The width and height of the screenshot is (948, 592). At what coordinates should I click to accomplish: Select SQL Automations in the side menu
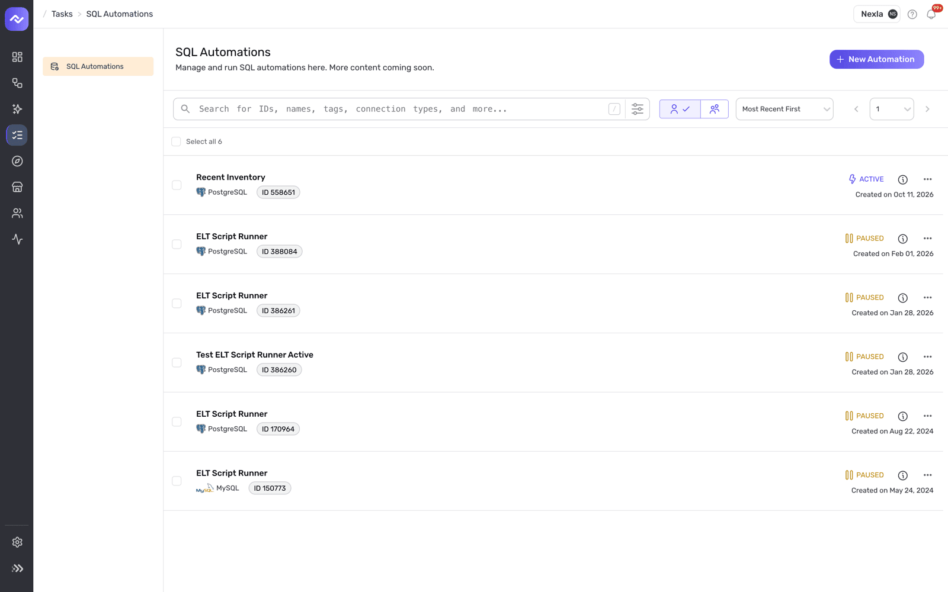[98, 66]
